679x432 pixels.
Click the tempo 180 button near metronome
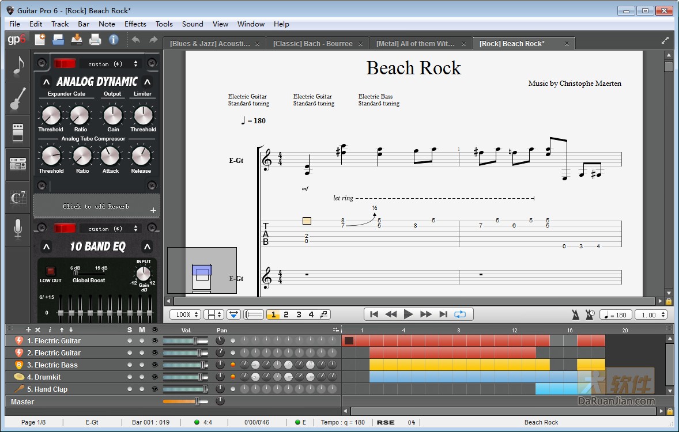click(x=616, y=314)
